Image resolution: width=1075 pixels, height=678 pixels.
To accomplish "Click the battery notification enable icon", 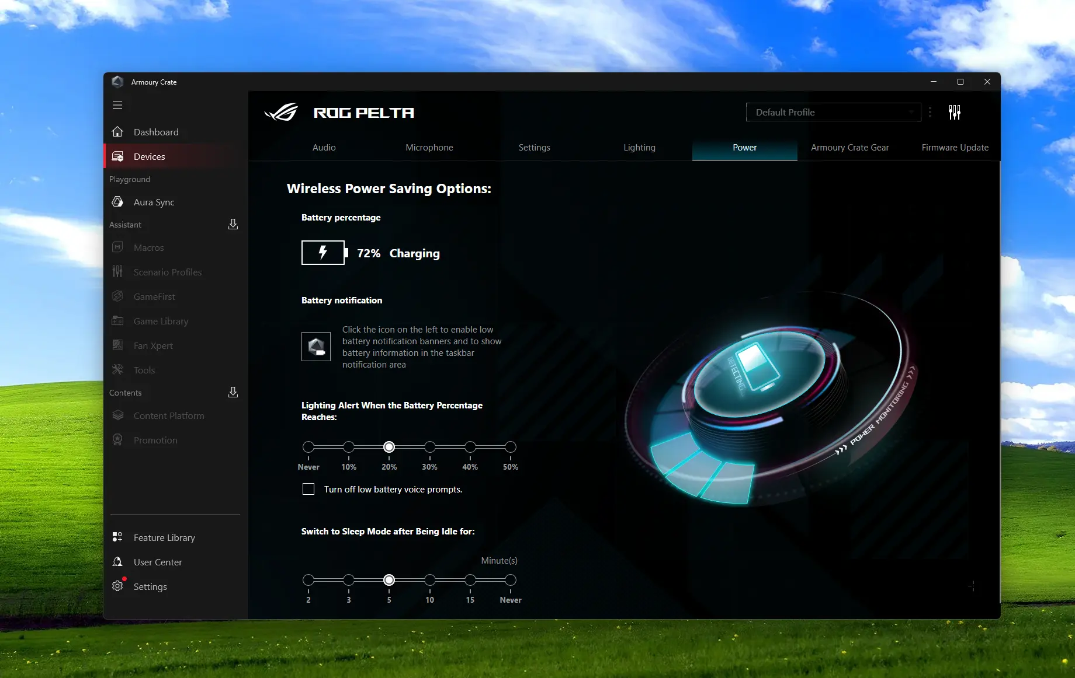I will pyautogui.click(x=316, y=347).
